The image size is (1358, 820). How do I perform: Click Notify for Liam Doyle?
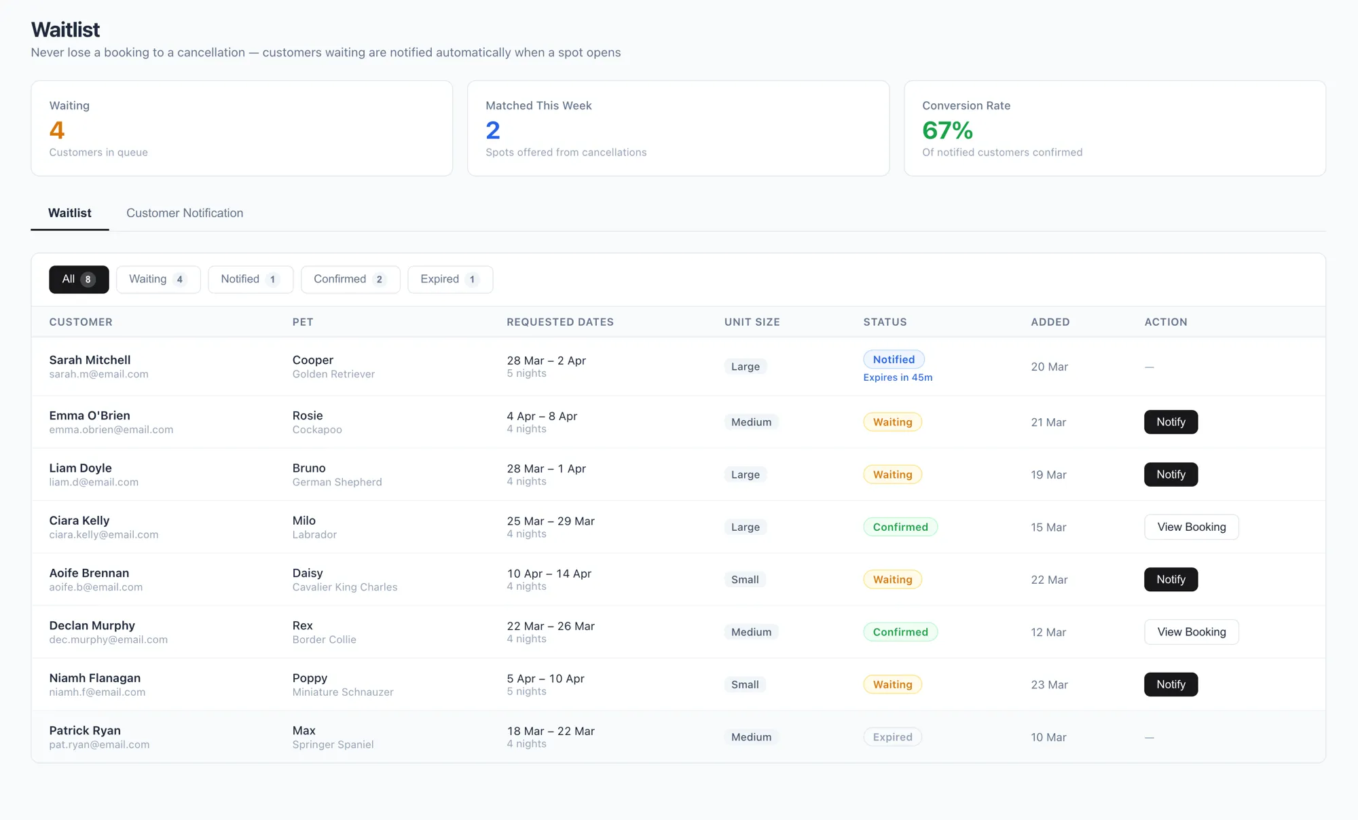[x=1170, y=474]
